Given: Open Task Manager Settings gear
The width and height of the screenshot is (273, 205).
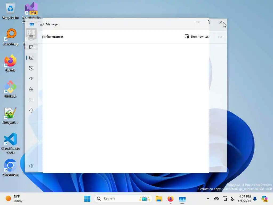Looking at the screenshot, I should pyautogui.click(x=31, y=166).
